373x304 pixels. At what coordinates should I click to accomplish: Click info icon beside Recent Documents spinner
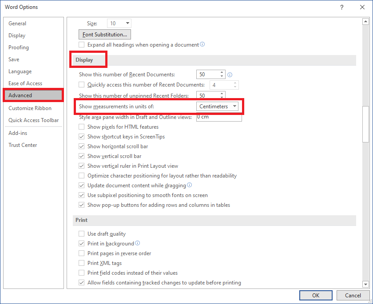click(x=230, y=75)
